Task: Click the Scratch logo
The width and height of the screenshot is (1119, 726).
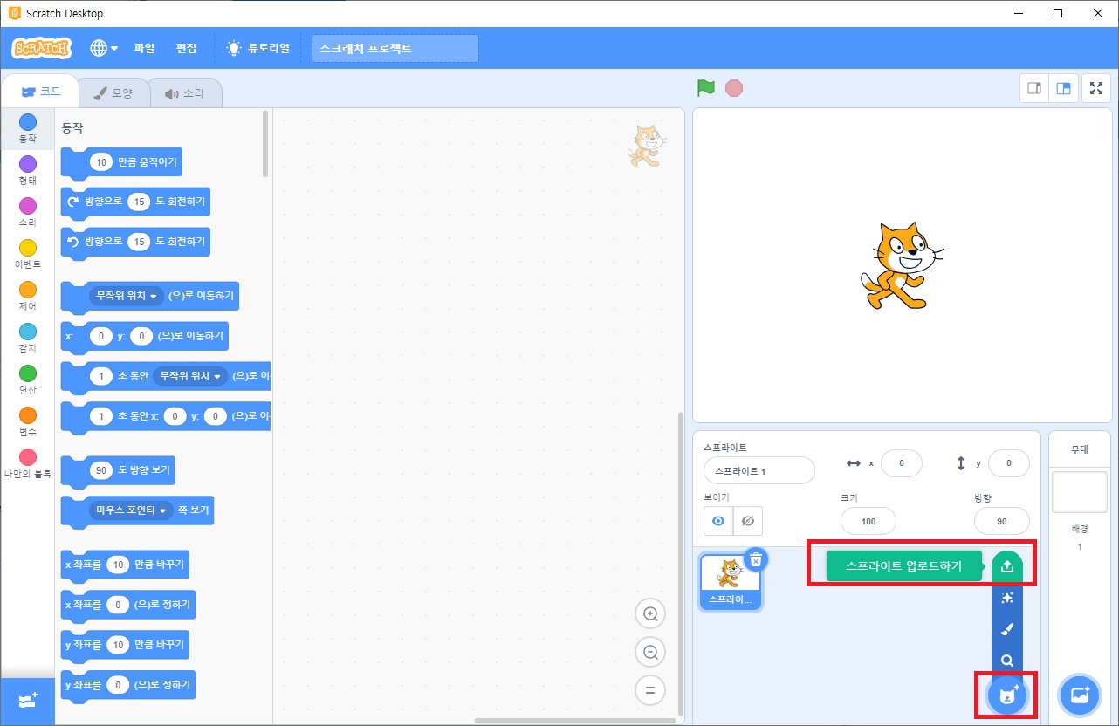Action: [x=42, y=48]
